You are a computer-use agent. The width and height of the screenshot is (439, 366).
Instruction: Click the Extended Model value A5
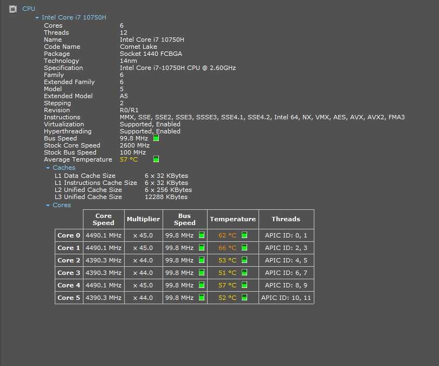[124, 96]
